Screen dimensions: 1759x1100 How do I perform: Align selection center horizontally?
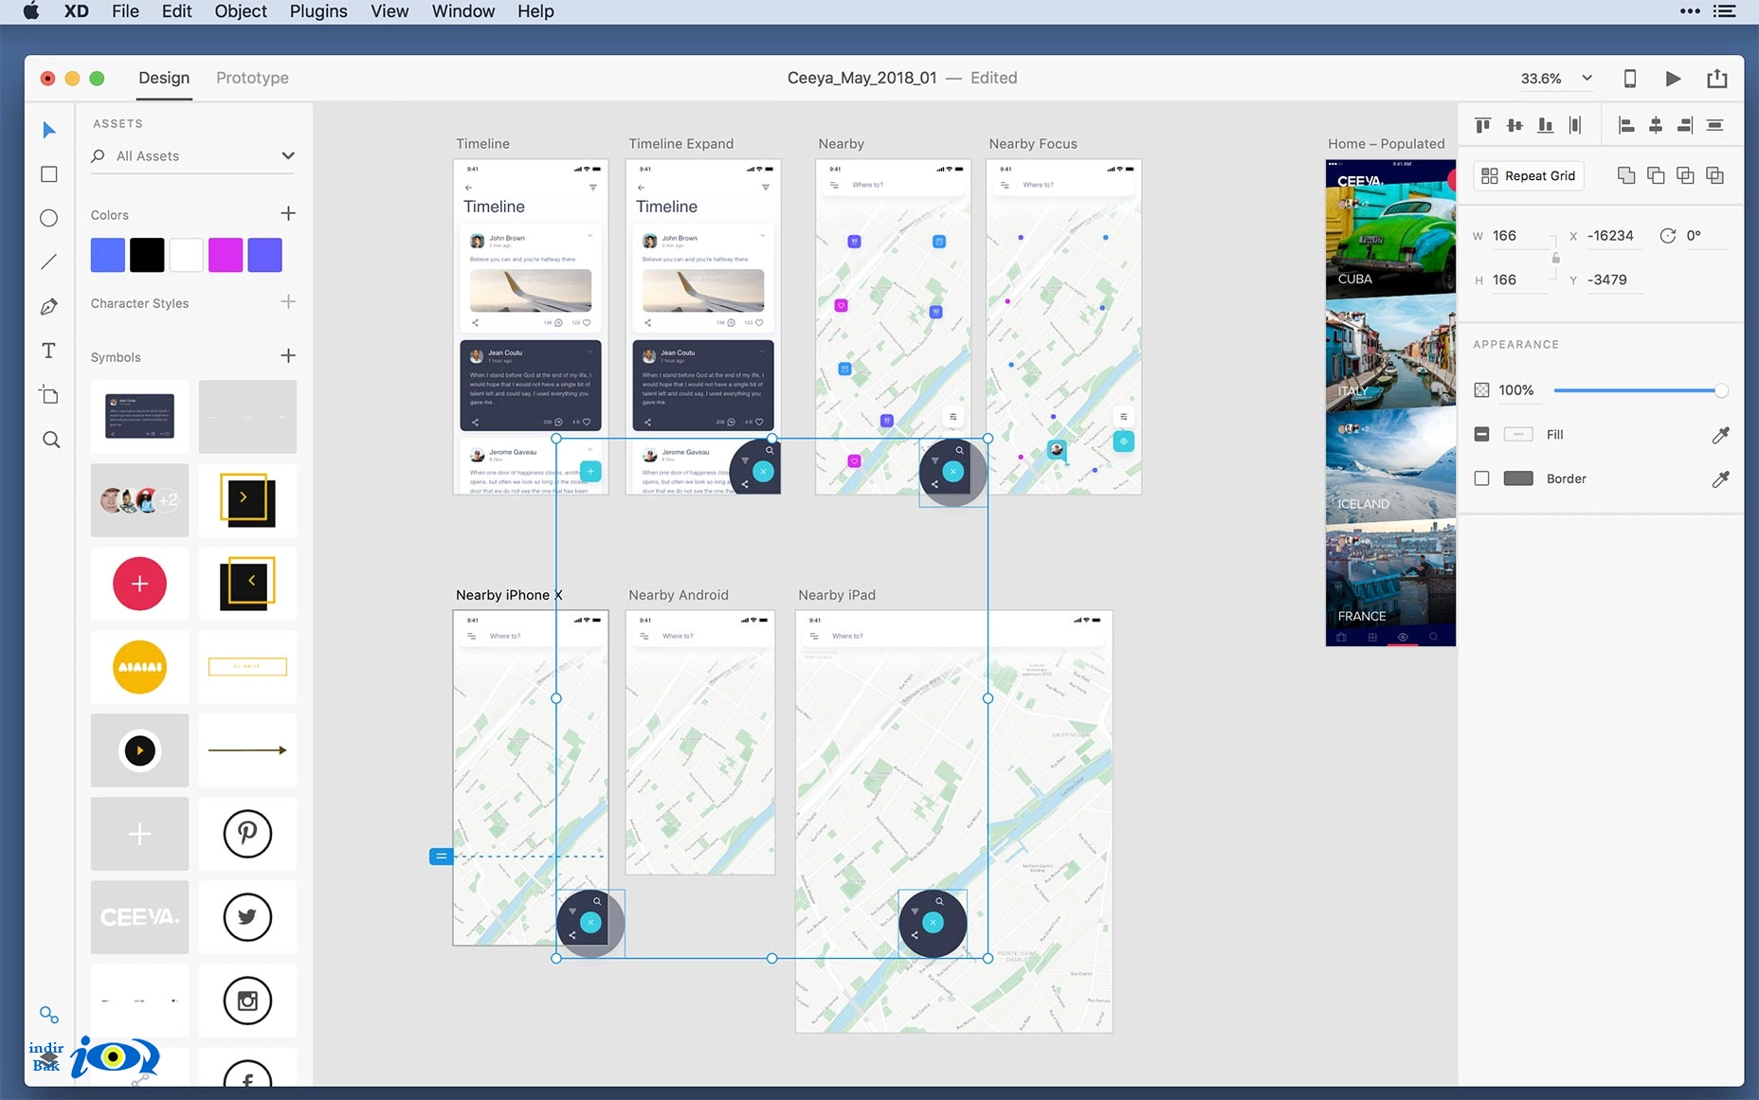click(x=1656, y=125)
